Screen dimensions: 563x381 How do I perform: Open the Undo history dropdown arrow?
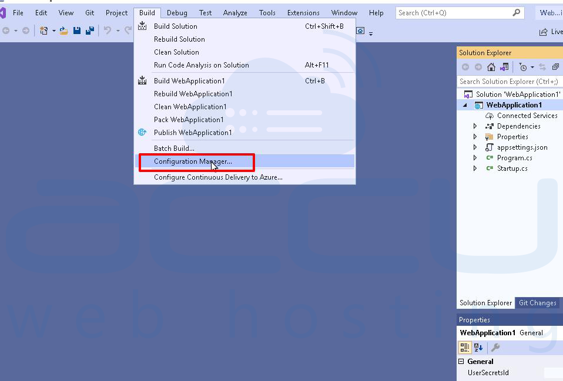pyautogui.click(x=118, y=31)
